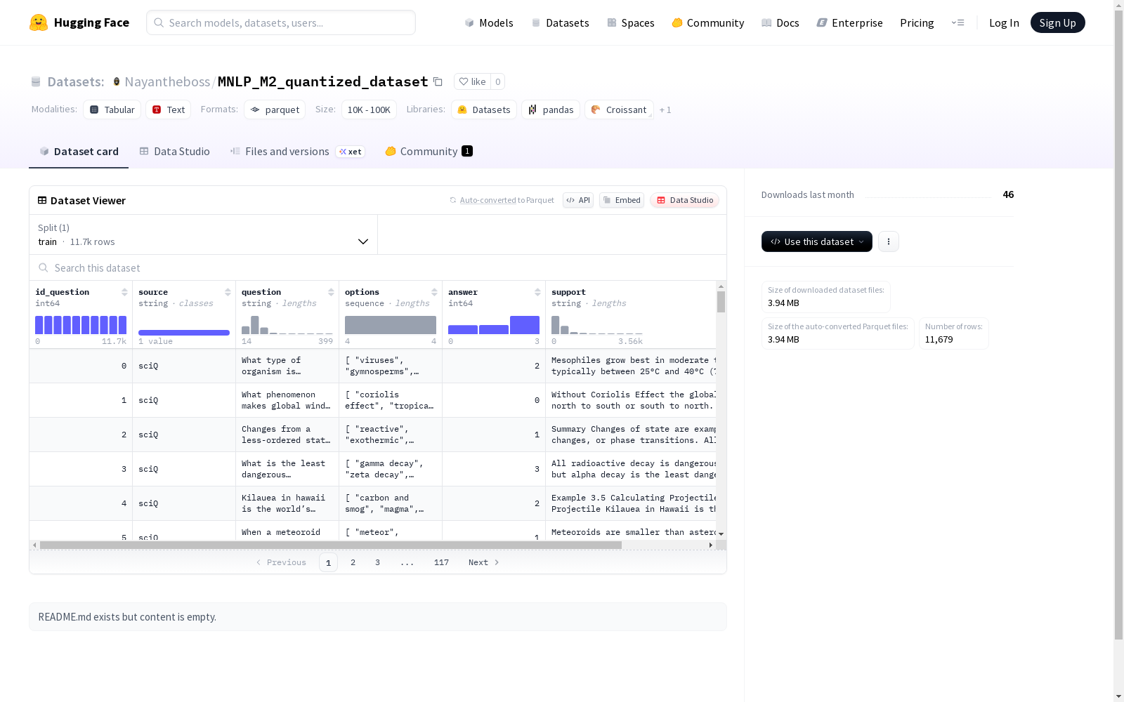Click the Auto-converted link
This screenshot has height=702, width=1124.
click(488, 200)
